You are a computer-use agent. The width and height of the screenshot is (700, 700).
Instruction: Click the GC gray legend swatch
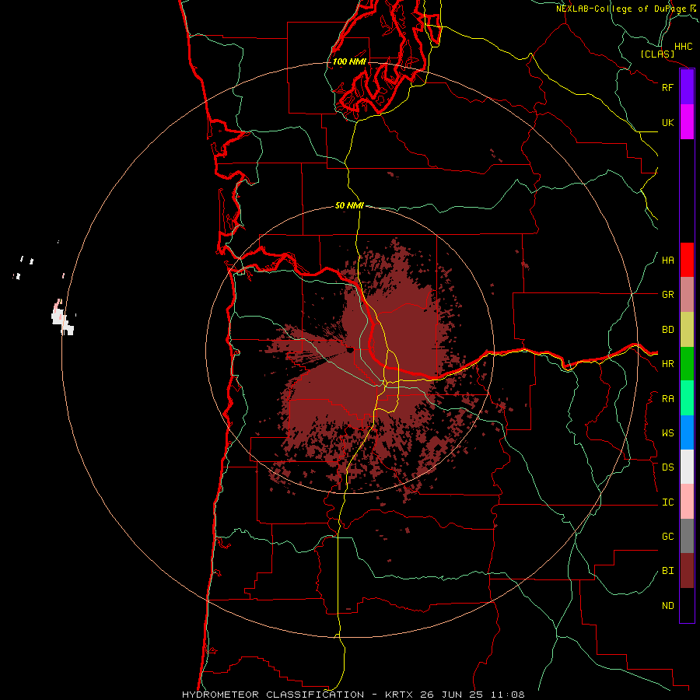point(687,536)
